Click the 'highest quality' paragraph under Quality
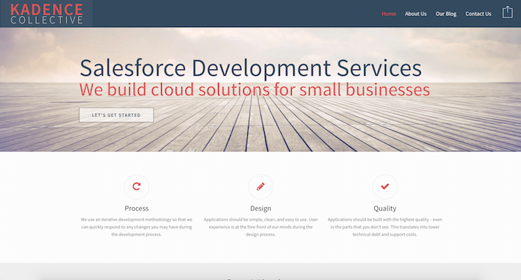521x280 pixels. pos(385,227)
